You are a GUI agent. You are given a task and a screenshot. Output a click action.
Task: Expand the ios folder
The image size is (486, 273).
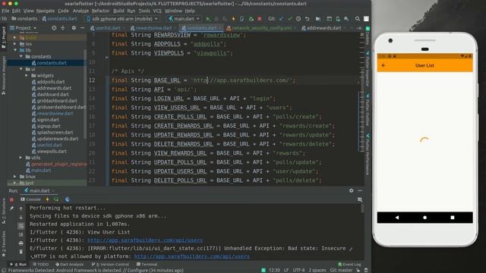[x=14, y=44]
